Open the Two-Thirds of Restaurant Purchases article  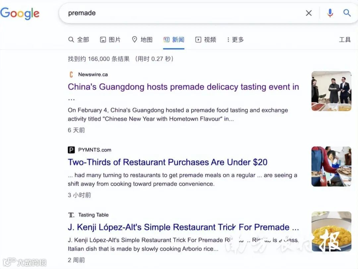168,162
